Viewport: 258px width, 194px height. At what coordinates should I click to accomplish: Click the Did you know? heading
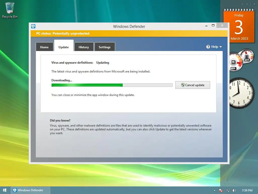coord(60,120)
